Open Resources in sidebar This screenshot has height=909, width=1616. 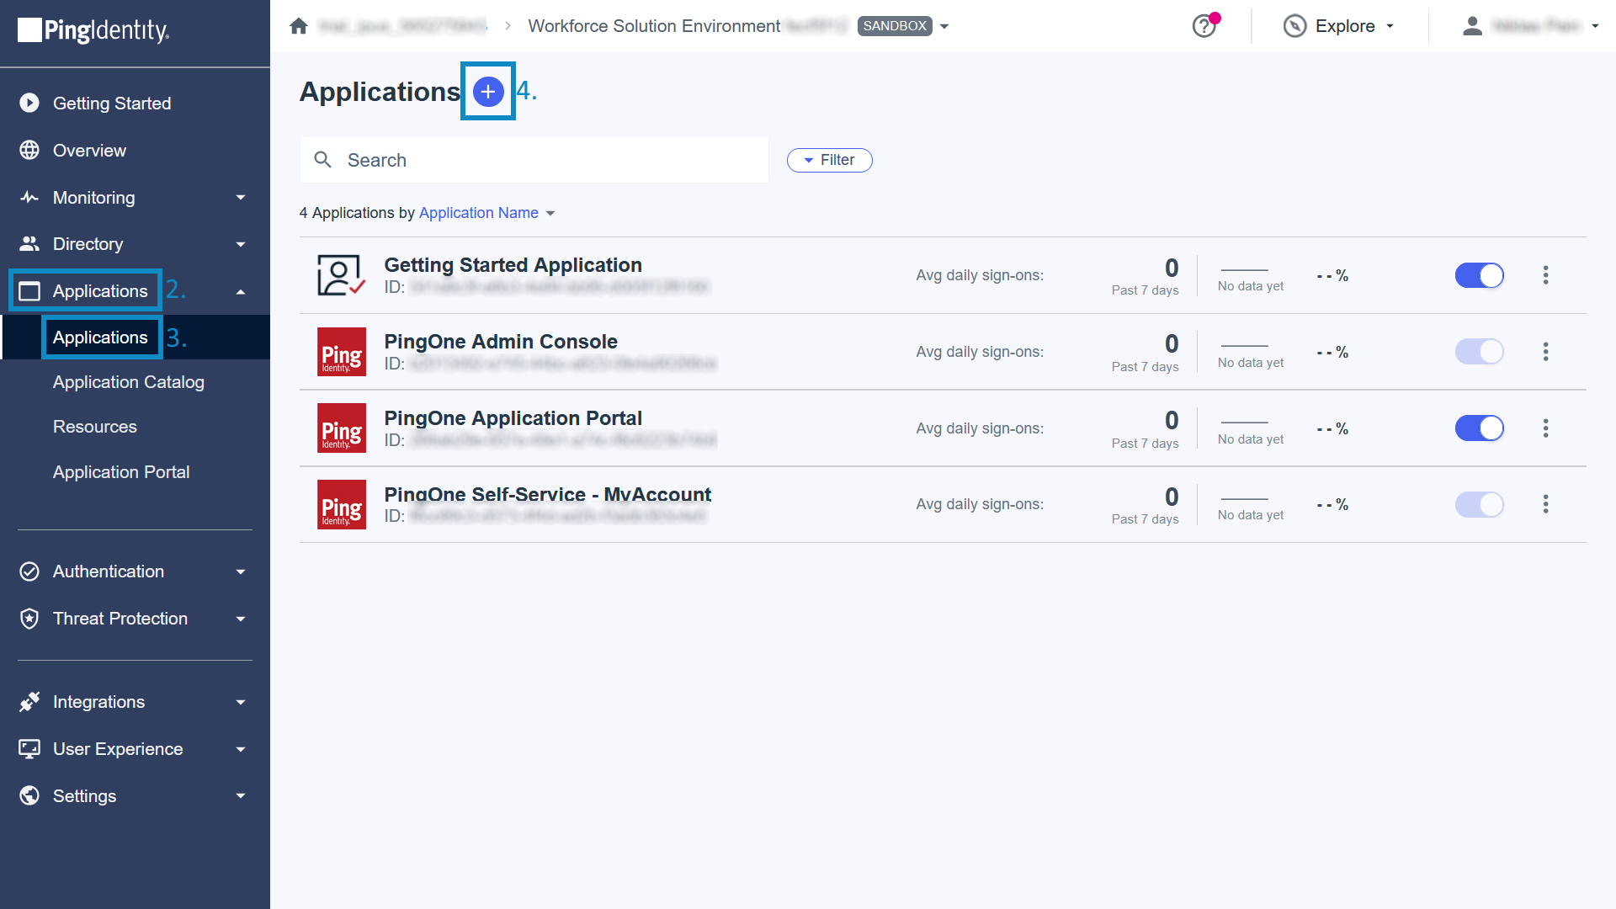click(x=95, y=427)
